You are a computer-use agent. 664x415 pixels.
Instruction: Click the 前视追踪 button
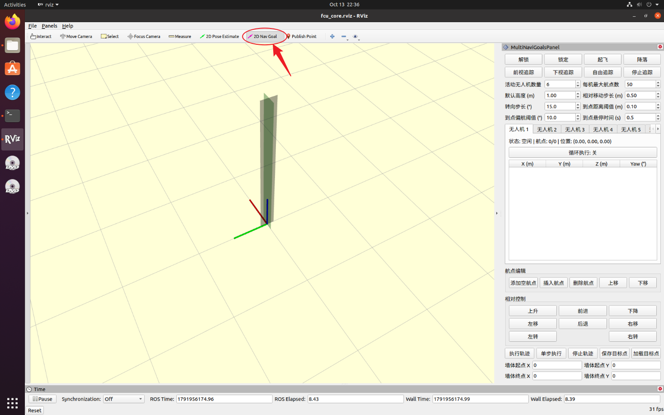coord(523,72)
